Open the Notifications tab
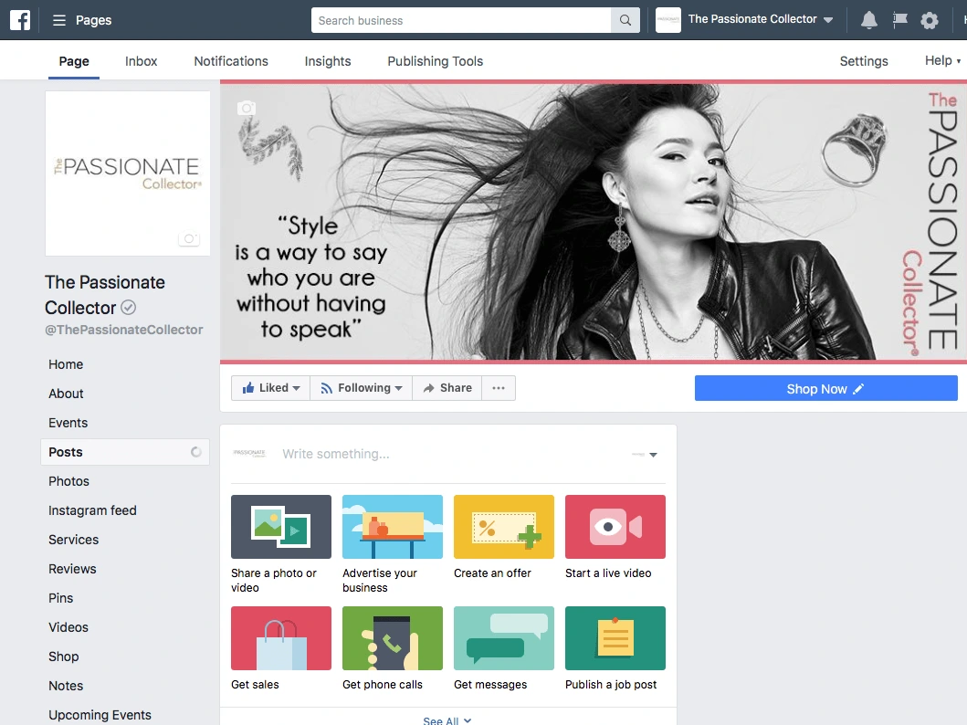This screenshot has height=725, width=967. tap(231, 61)
